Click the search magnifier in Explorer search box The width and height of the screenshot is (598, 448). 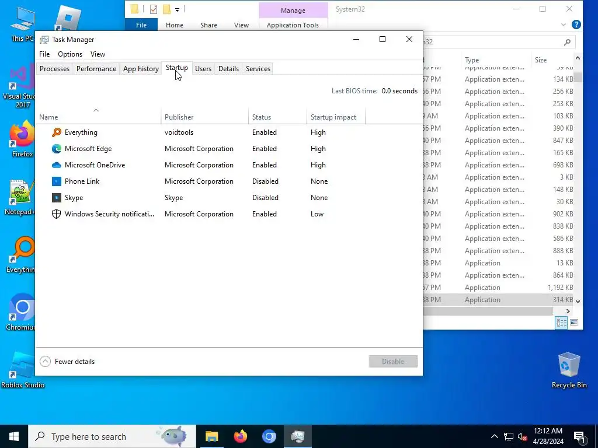[x=567, y=42]
